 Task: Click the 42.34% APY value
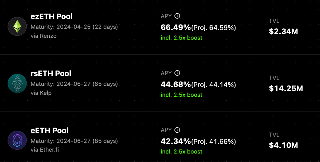[x=176, y=141]
